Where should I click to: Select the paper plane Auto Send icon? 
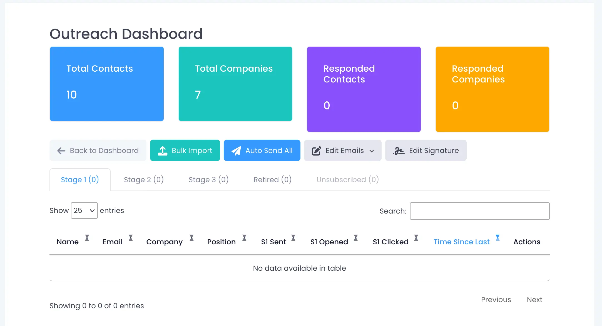point(236,150)
